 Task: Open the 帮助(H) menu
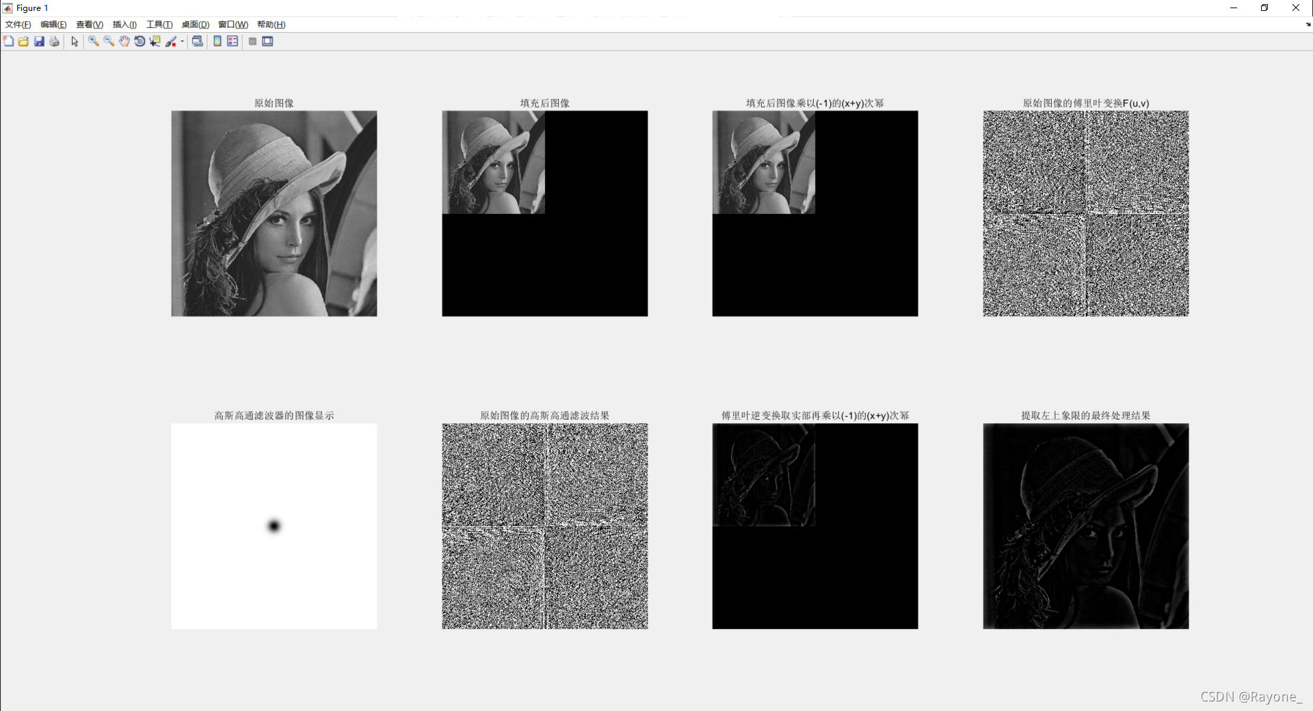pyautogui.click(x=271, y=25)
